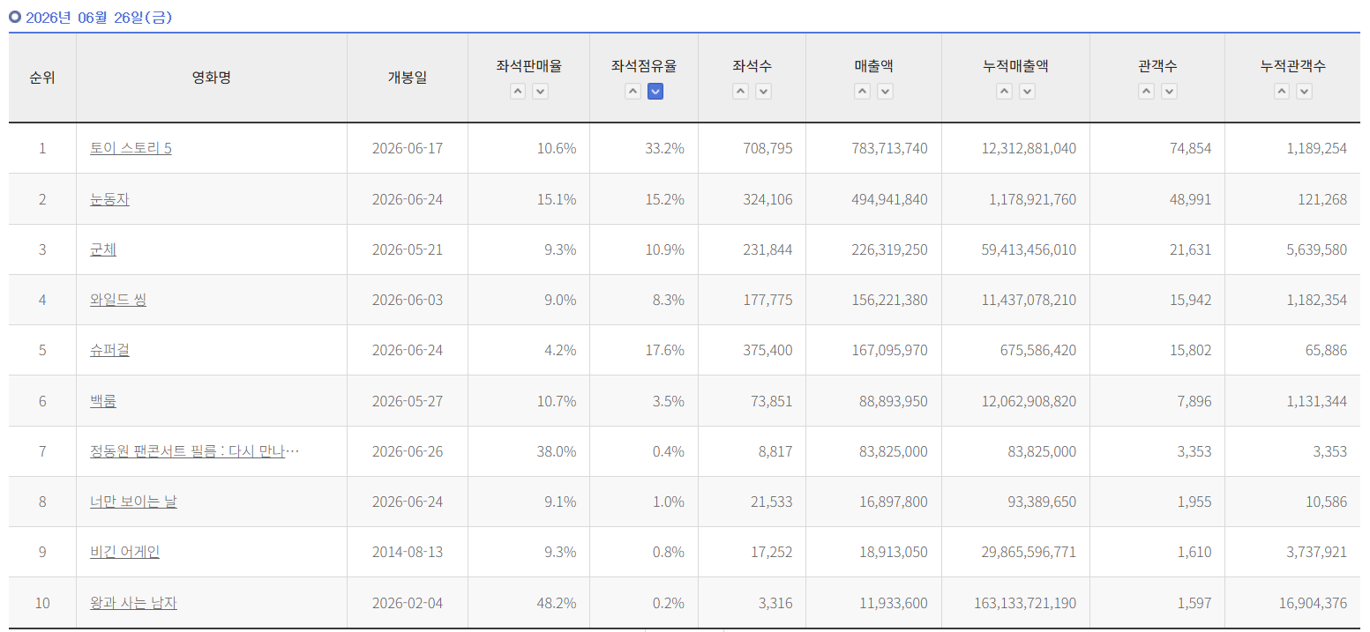The image size is (1370, 632).
Task: Sort 좌석판매율 descending with down arrow
Action: [x=540, y=91]
